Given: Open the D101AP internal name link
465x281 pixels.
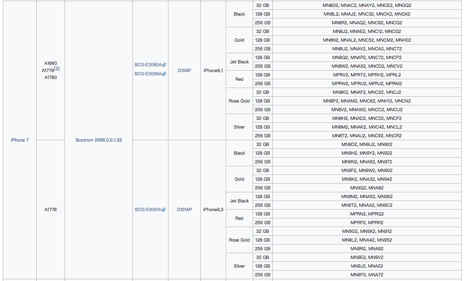Looking at the screenshot, I should (184, 210).
